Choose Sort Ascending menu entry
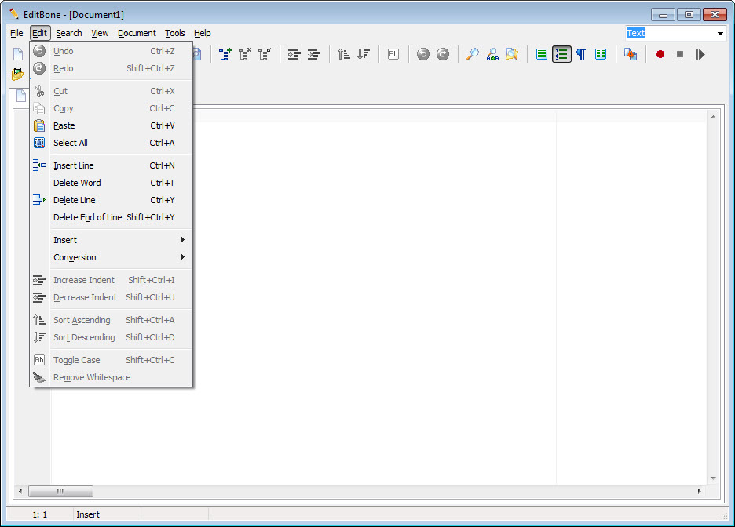This screenshot has width=735, height=527. pyautogui.click(x=111, y=320)
